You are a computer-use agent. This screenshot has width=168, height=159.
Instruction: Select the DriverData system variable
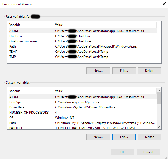pos(17,107)
